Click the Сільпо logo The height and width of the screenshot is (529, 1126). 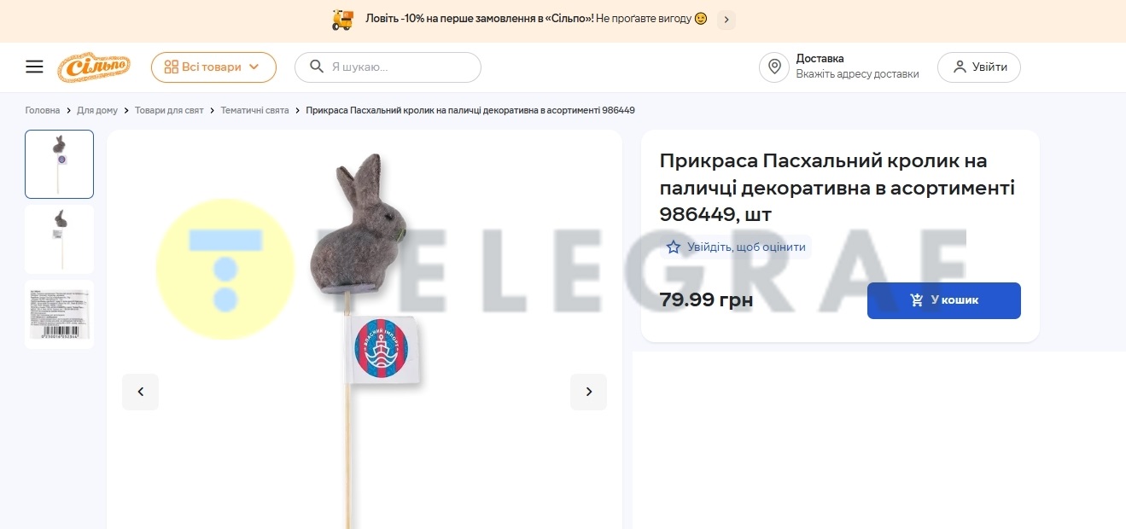pyautogui.click(x=94, y=67)
